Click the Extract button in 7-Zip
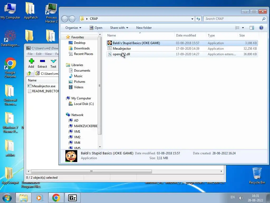This screenshot has height=203, width=270. [x=42, y=63]
